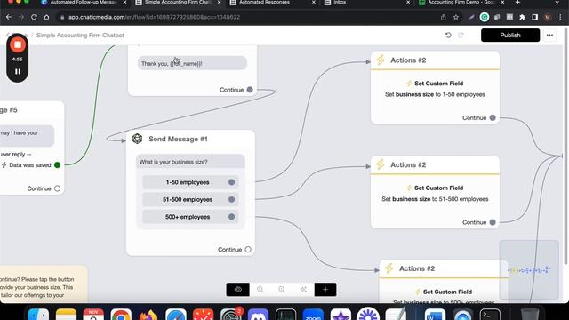Click the Simple Accounting Firm Chatbot breadcrumb

80,36
